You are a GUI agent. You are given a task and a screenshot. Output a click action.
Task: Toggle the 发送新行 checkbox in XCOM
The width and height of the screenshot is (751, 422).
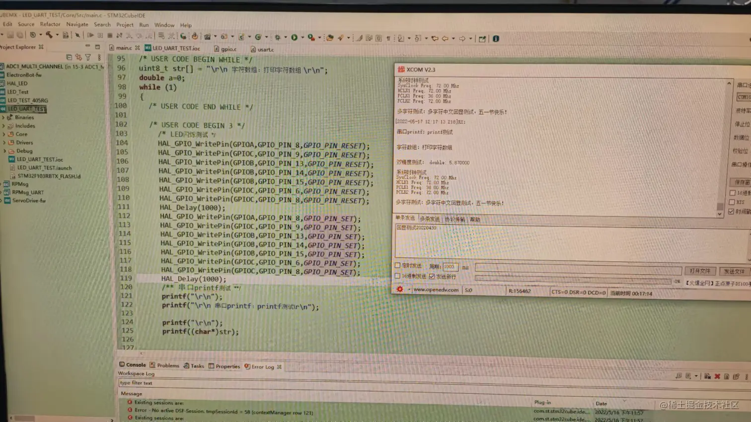pyautogui.click(x=432, y=277)
